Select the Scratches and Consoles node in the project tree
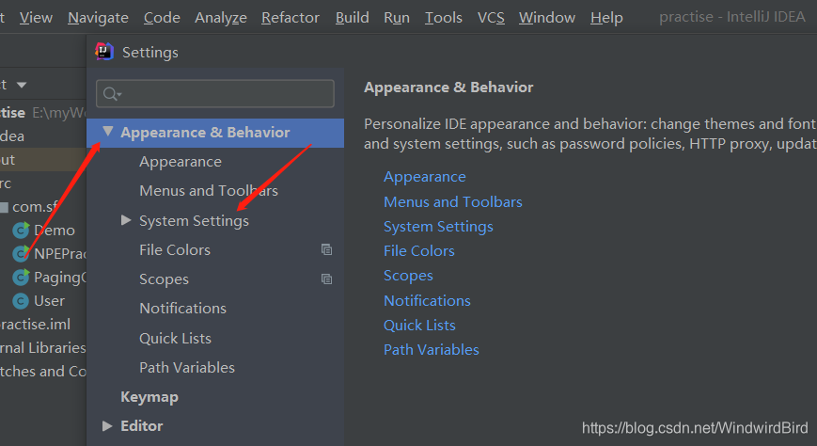 click(x=42, y=372)
